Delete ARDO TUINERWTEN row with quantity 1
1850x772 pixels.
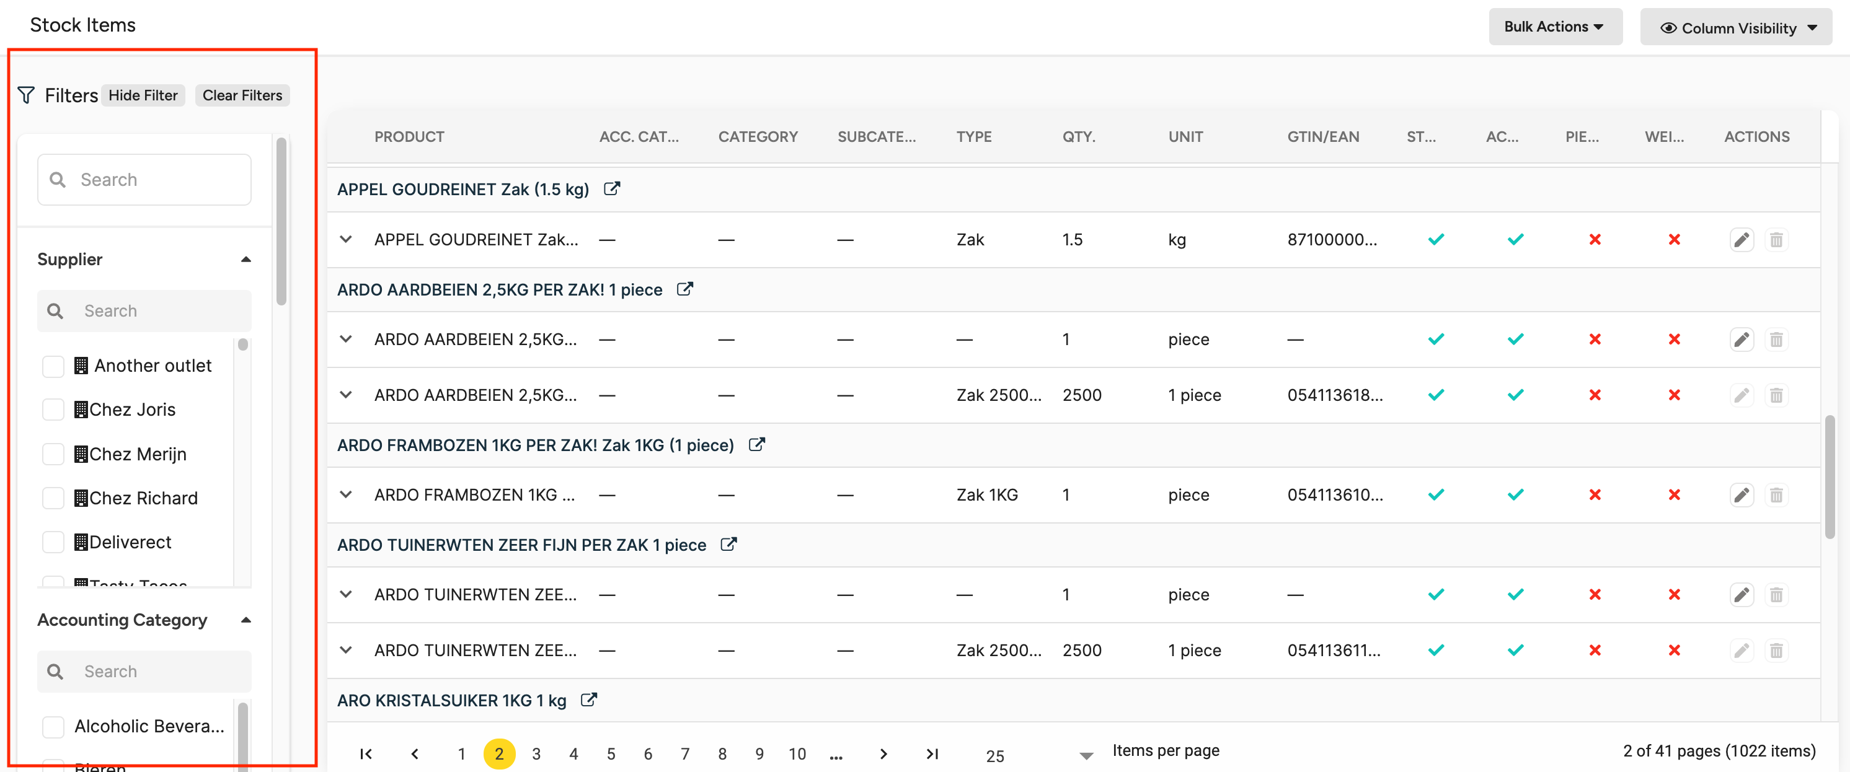[1776, 595]
